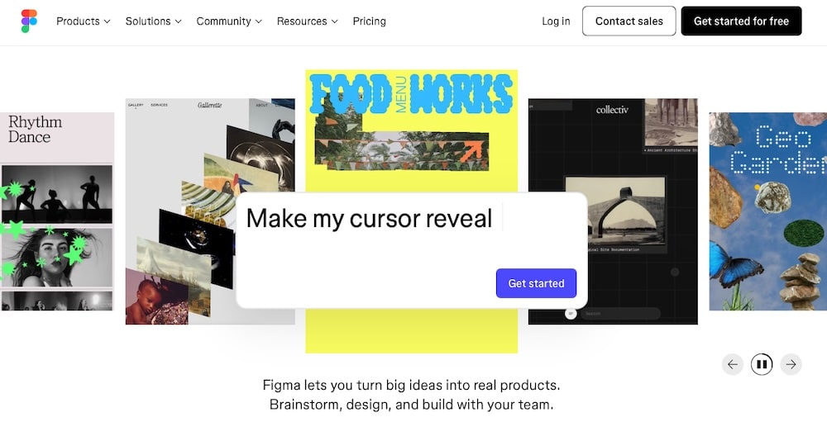Expand the Solutions dropdown menu
The width and height of the screenshot is (827, 436).
[154, 21]
